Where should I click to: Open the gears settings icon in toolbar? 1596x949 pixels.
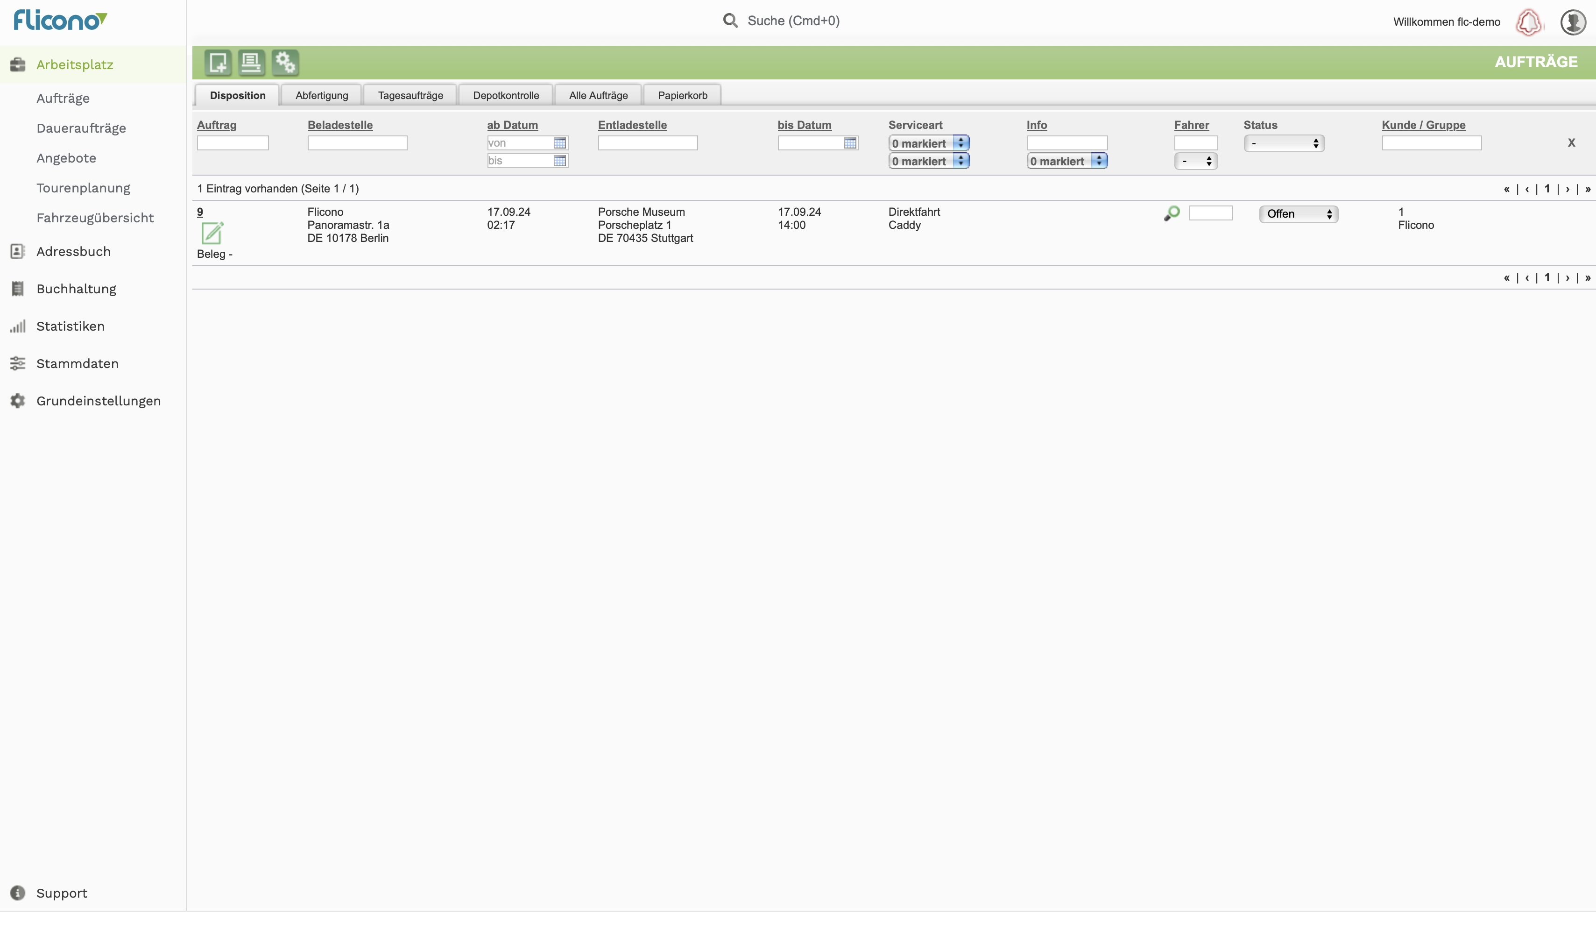coord(285,62)
